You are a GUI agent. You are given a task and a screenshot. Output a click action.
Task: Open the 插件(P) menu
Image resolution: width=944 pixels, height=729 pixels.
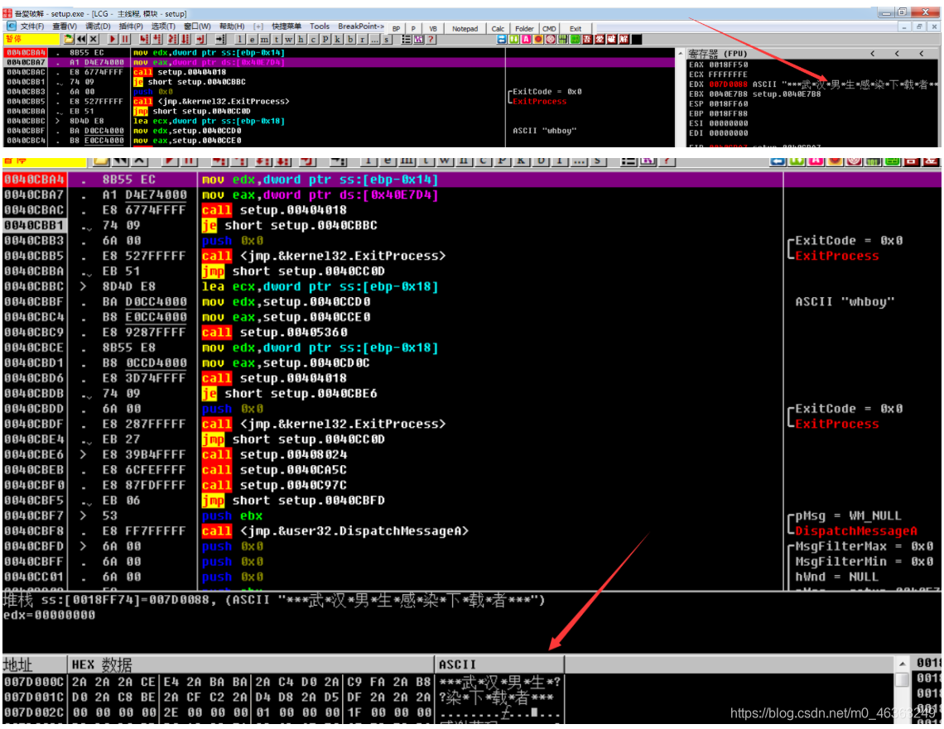coord(131,26)
